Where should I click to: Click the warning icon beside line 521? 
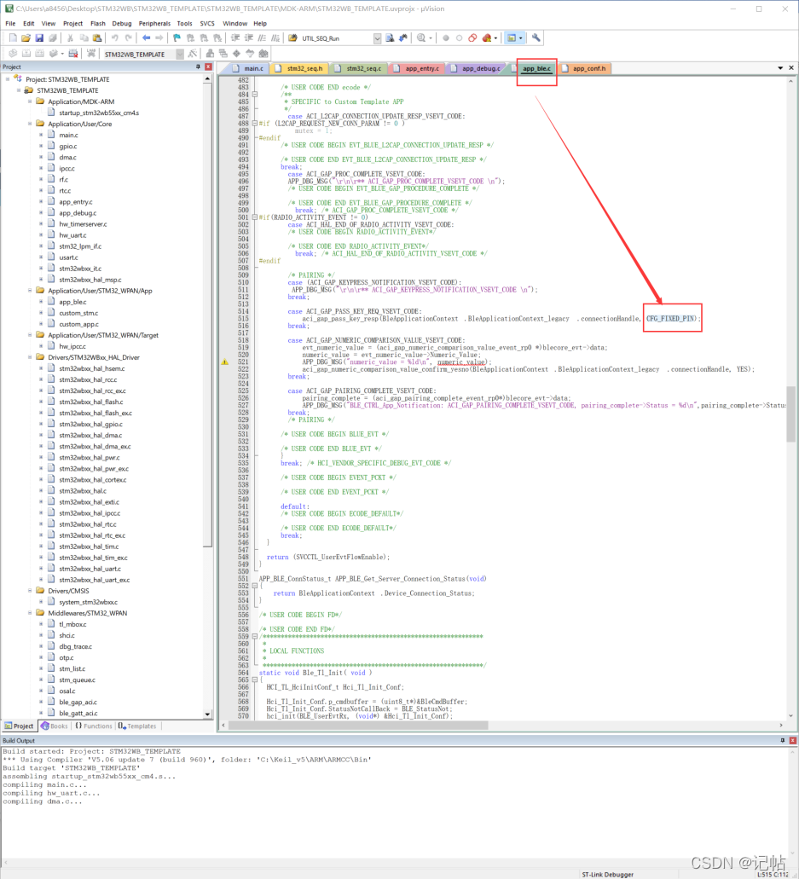tap(225, 362)
